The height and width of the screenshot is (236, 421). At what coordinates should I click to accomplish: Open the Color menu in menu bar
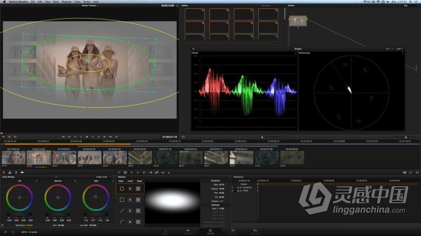77,2
